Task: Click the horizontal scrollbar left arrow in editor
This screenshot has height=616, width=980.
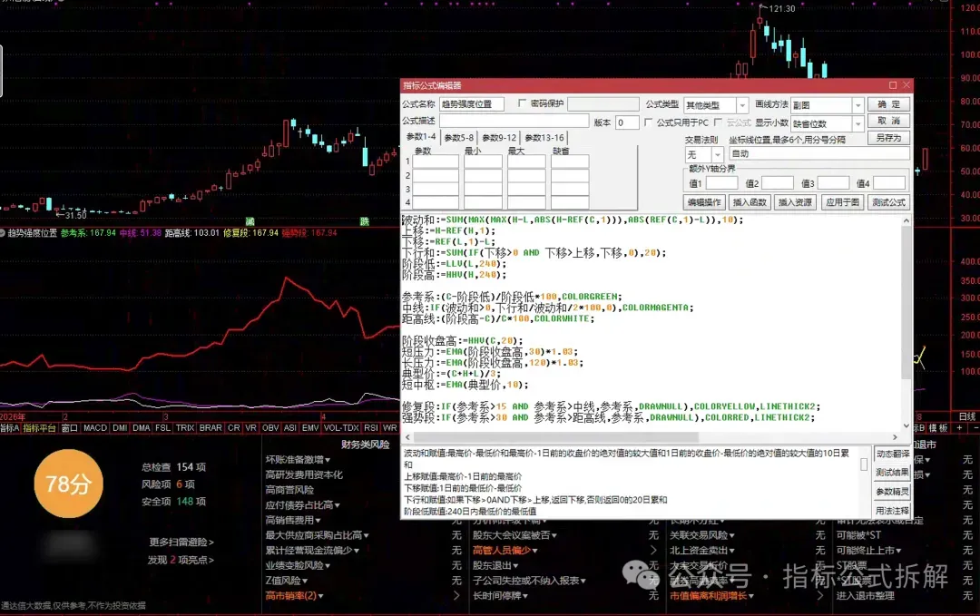Action: (x=408, y=436)
